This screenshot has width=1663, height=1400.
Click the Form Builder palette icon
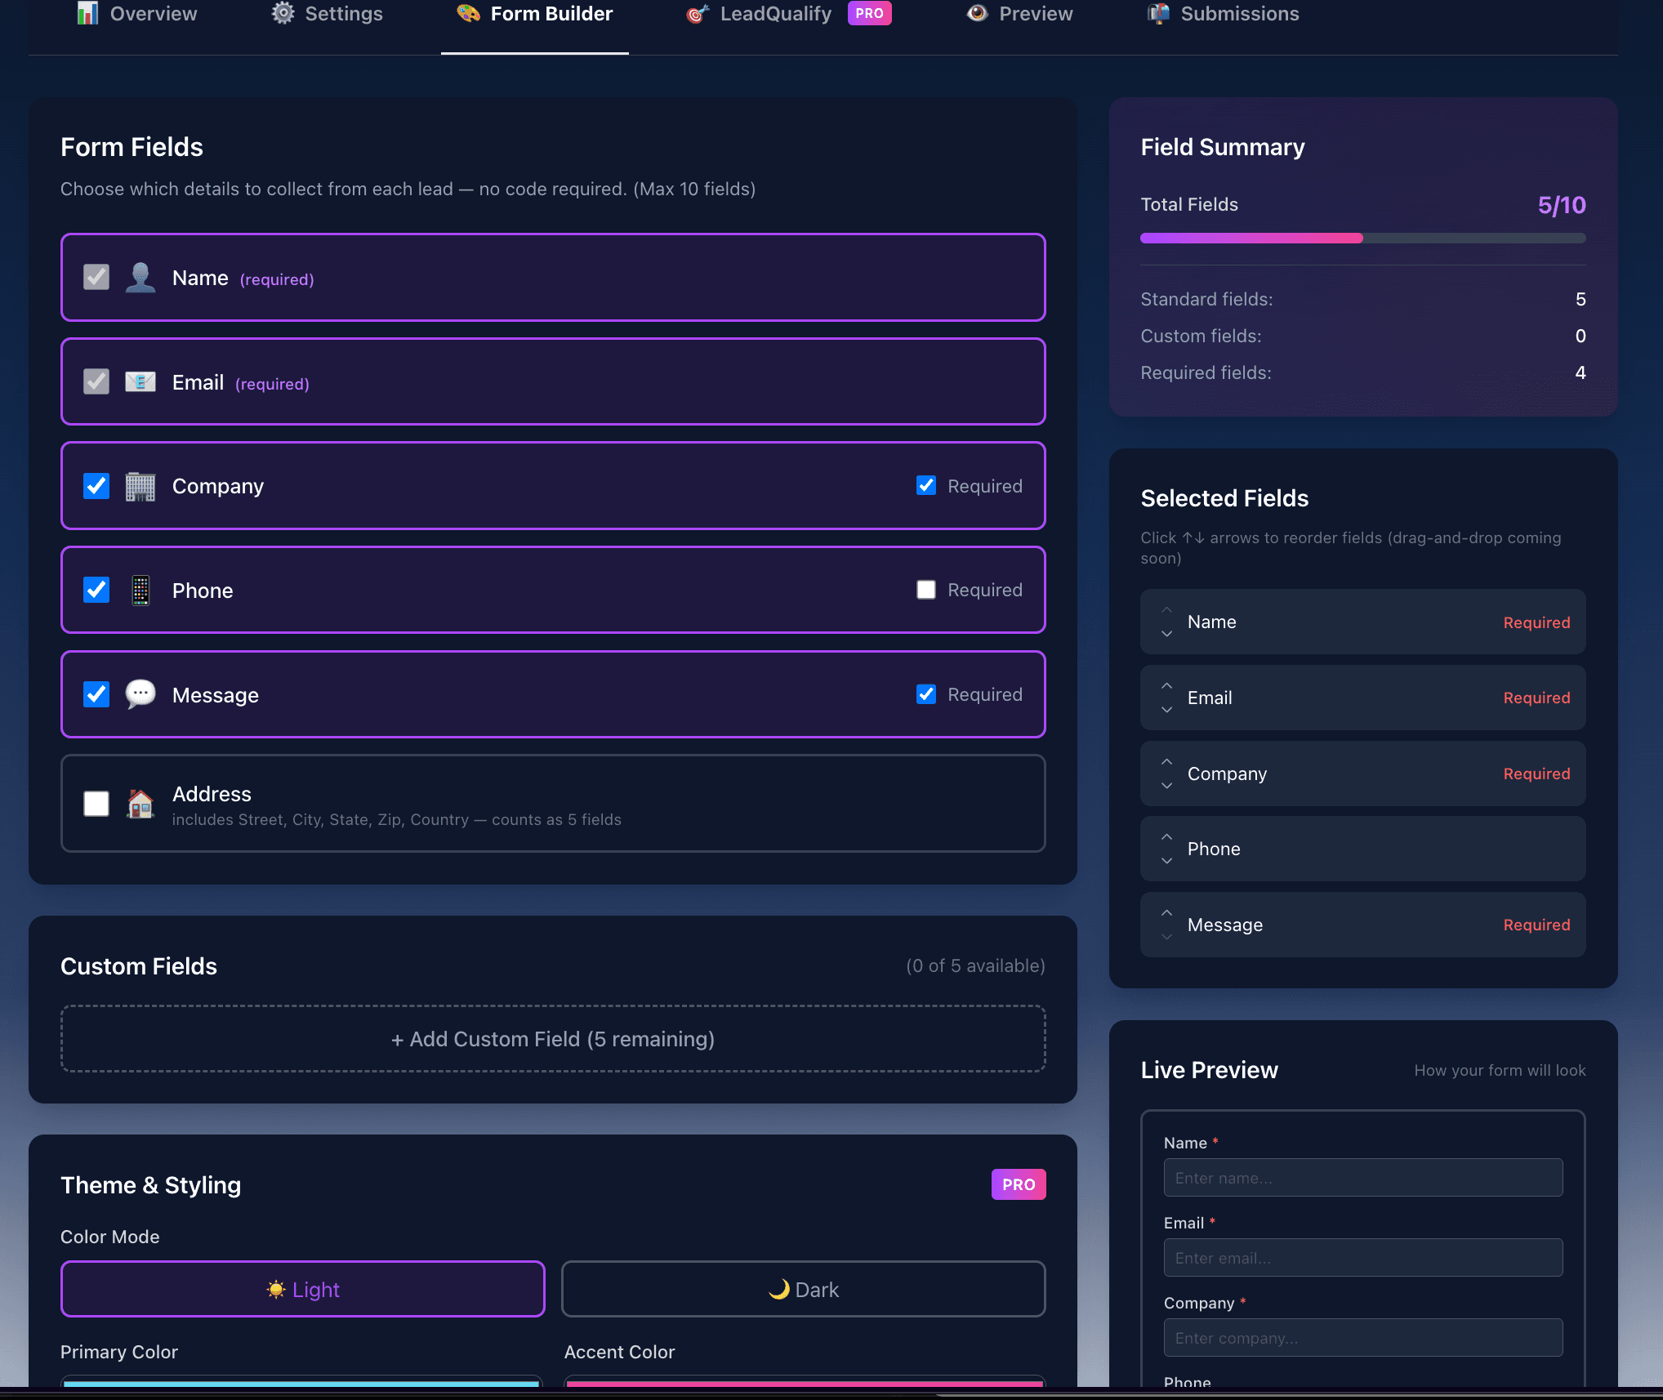[466, 13]
